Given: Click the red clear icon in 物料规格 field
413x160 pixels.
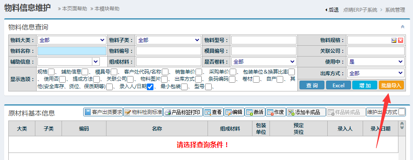Looking at the screenshot, I should coord(401,40).
